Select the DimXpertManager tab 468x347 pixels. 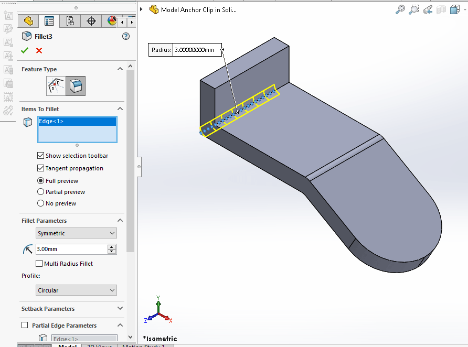pyautogui.click(x=90, y=21)
